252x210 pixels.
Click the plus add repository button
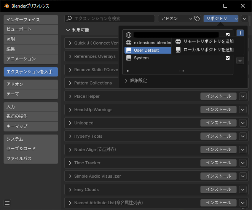(x=240, y=33)
